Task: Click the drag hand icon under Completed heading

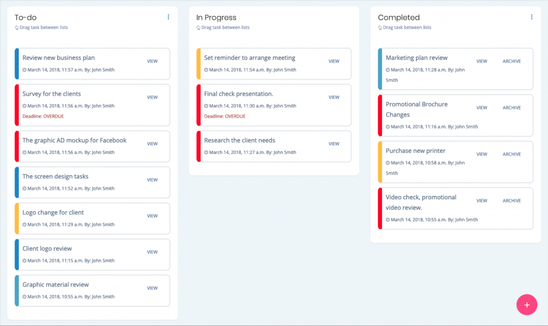Action: click(x=380, y=27)
